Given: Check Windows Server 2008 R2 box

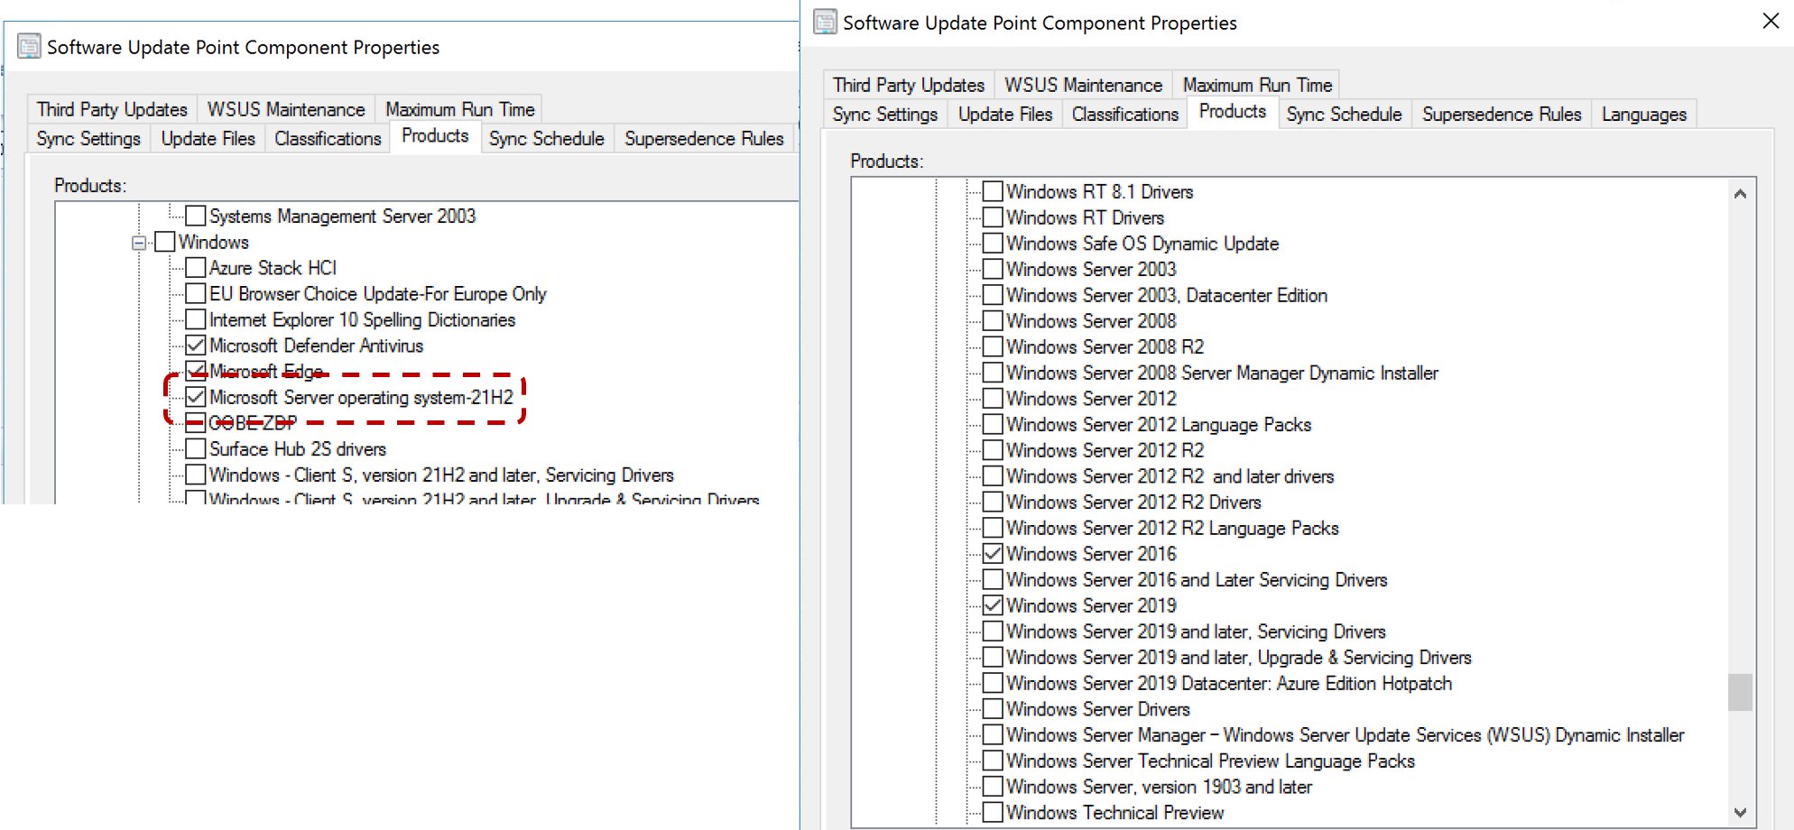Looking at the screenshot, I should [x=993, y=346].
